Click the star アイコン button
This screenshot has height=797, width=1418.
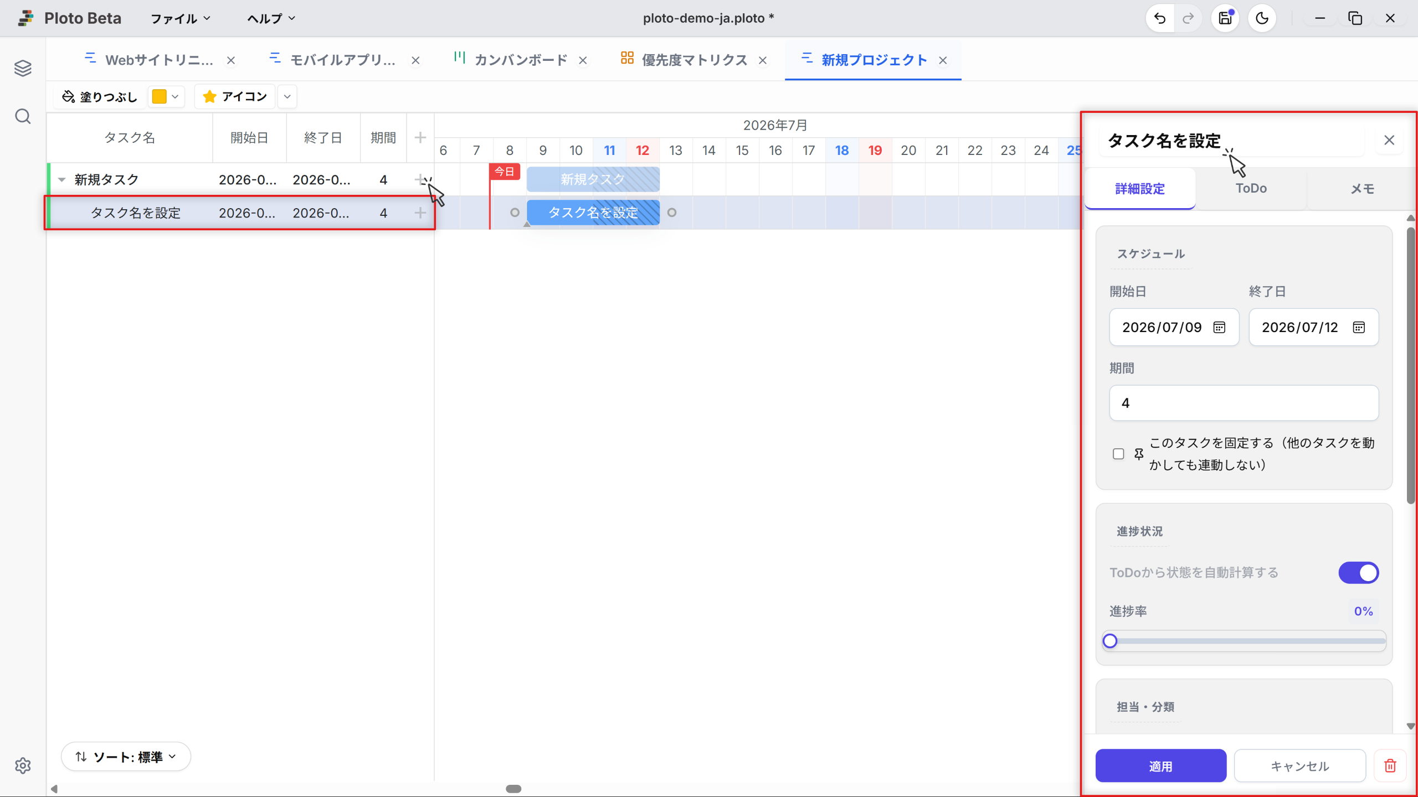tap(235, 97)
